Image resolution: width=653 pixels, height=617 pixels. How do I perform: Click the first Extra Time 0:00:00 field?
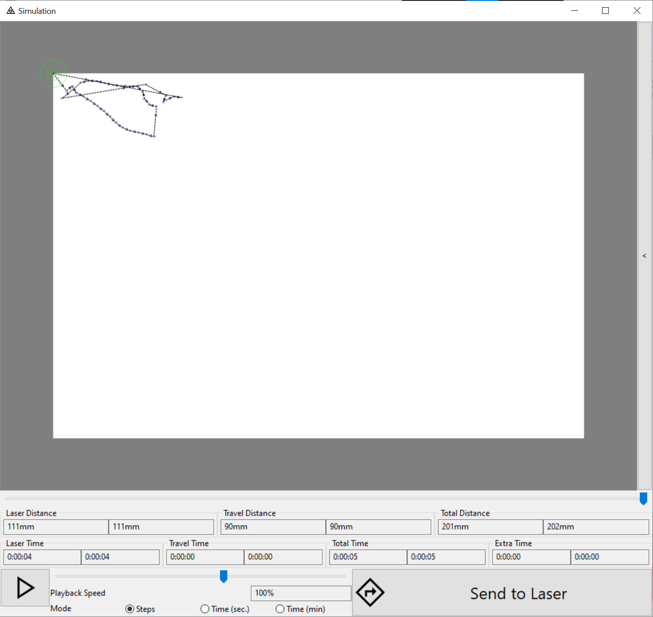531,557
